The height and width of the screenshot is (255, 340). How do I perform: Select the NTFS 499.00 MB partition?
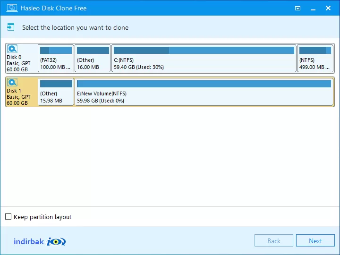pyautogui.click(x=315, y=58)
